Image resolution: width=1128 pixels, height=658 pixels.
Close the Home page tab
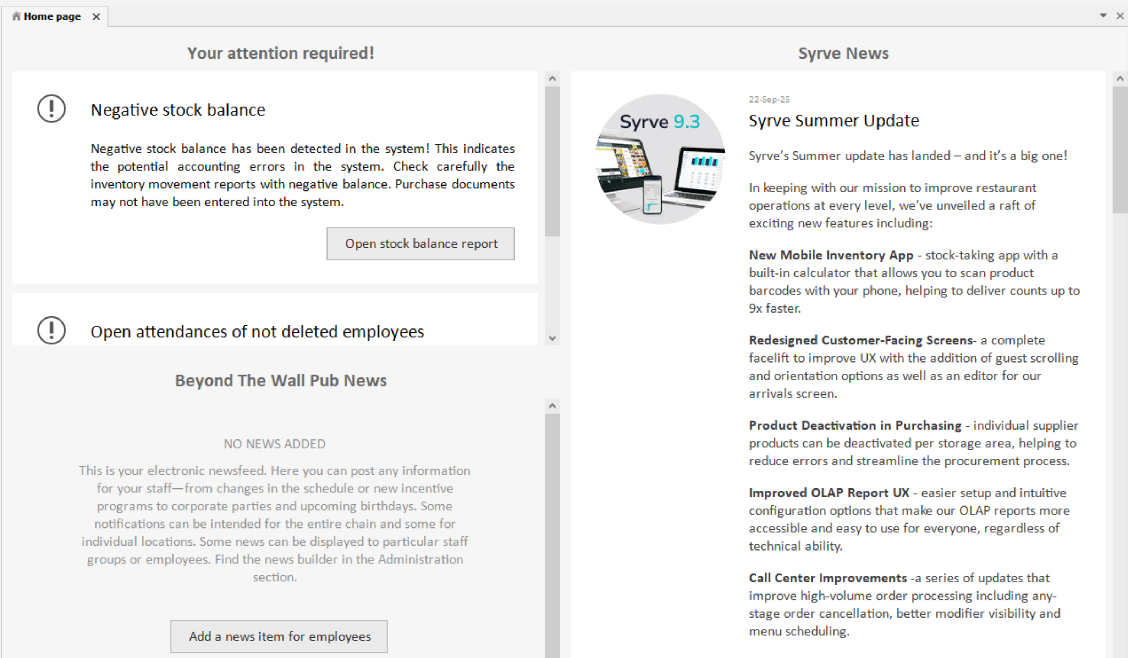[x=96, y=17]
